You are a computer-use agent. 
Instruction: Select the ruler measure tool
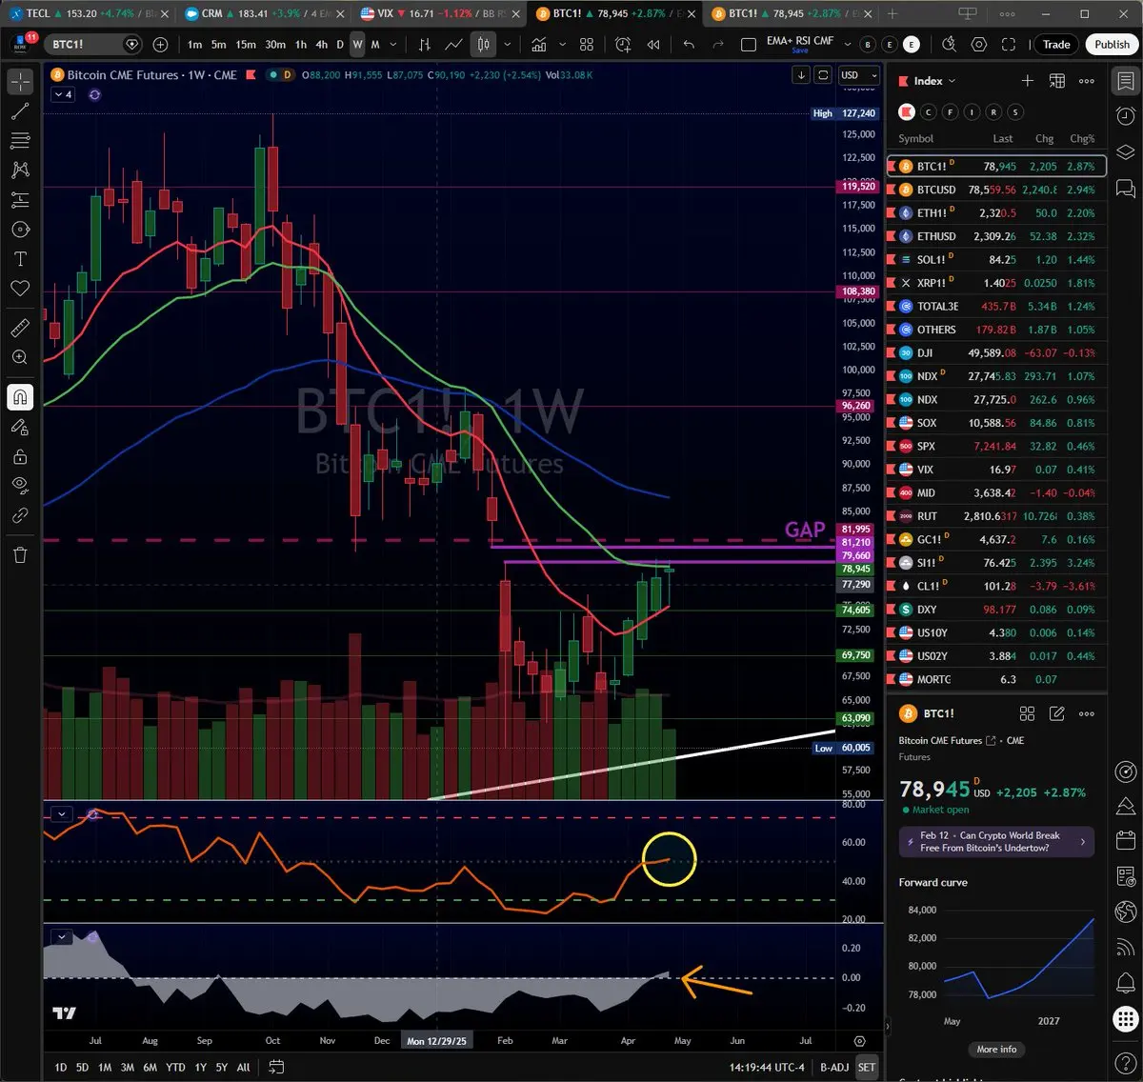tap(20, 328)
